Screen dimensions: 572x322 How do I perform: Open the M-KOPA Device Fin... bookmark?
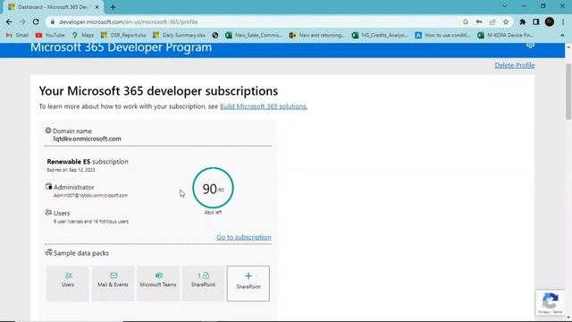[506, 35]
